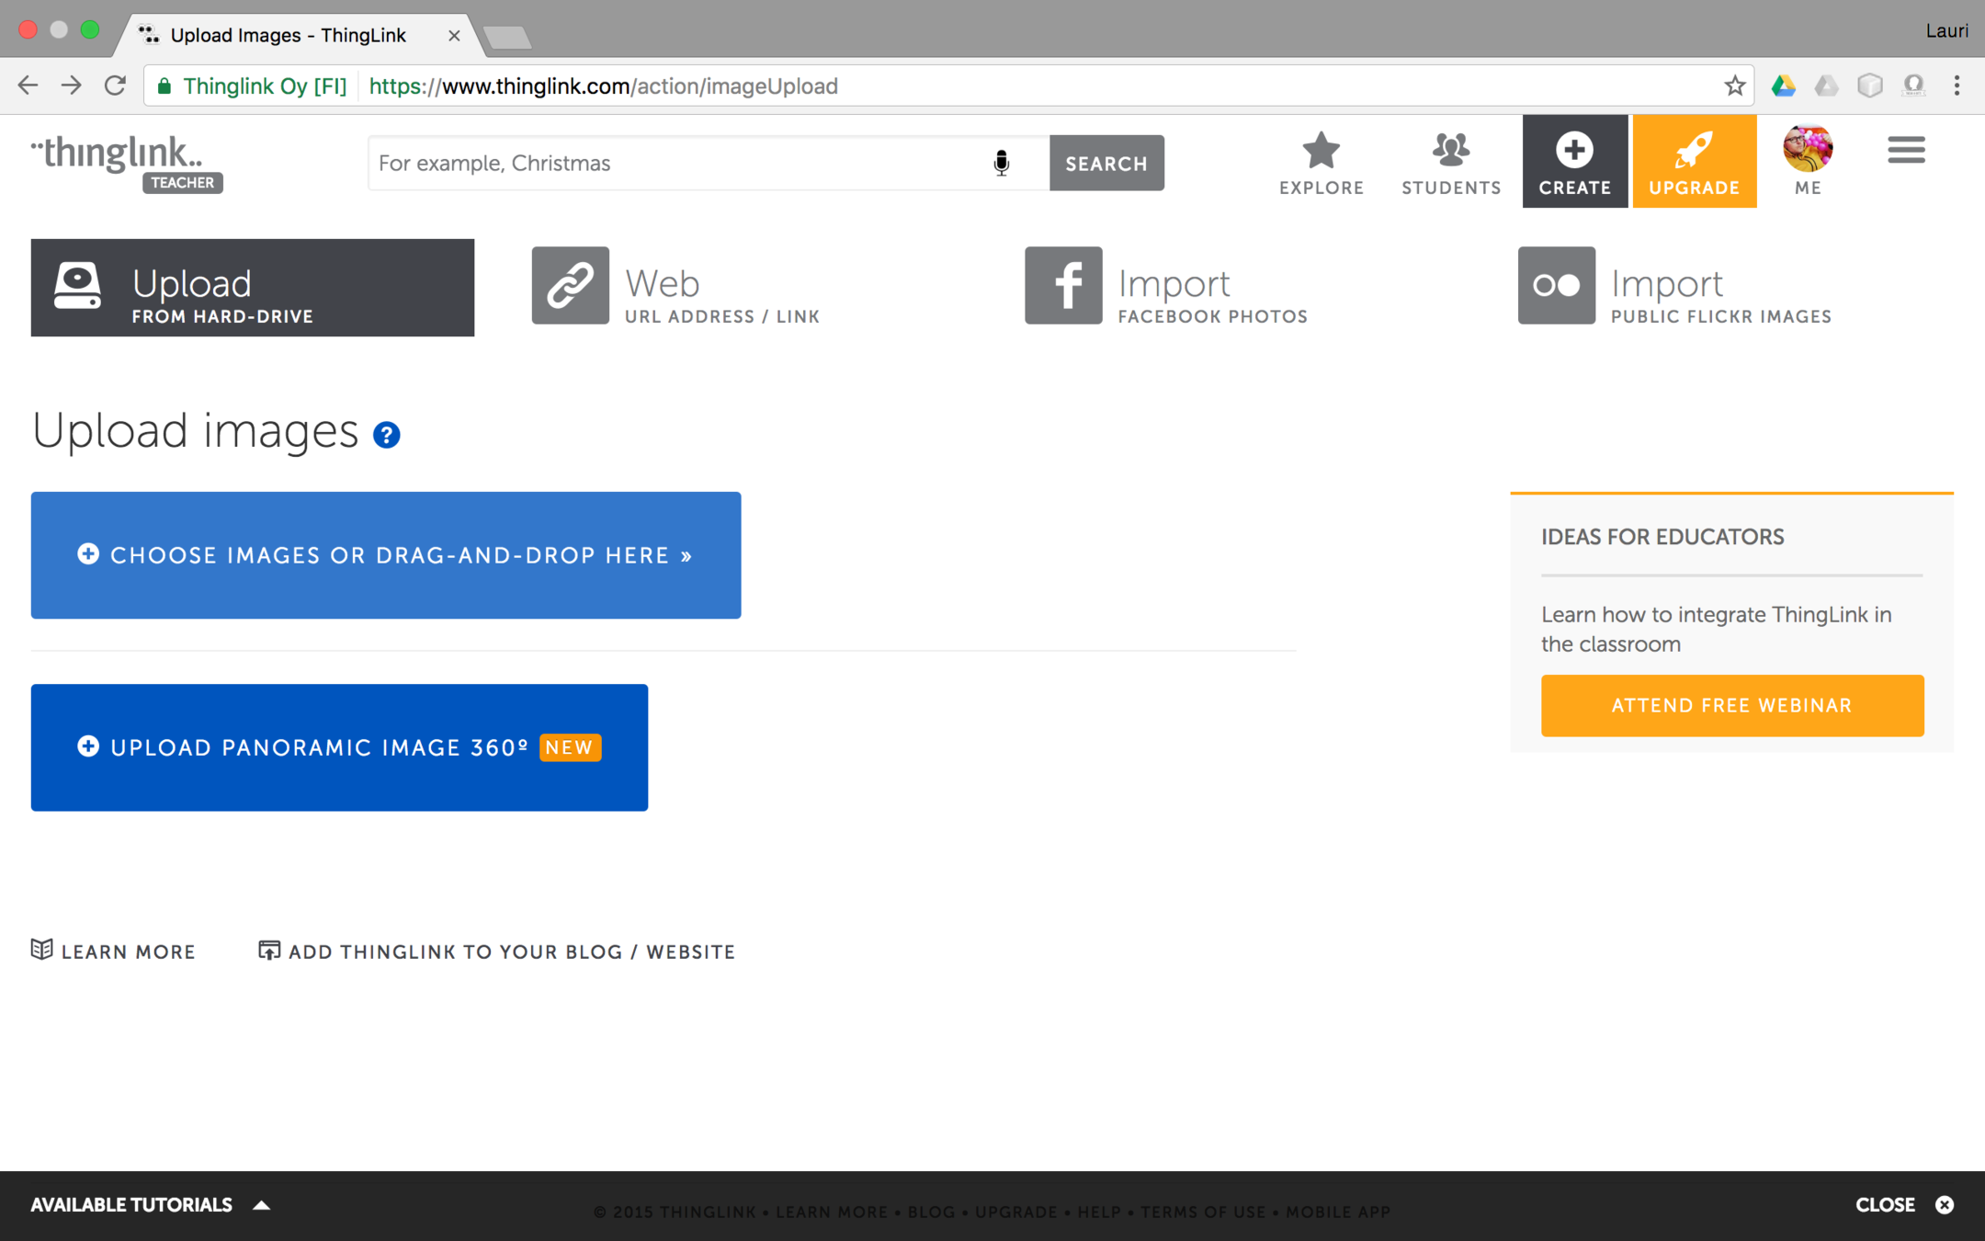Image resolution: width=1985 pixels, height=1241 pixels.
Task: Select the Web URL address tab
Action: coord(675,287)
